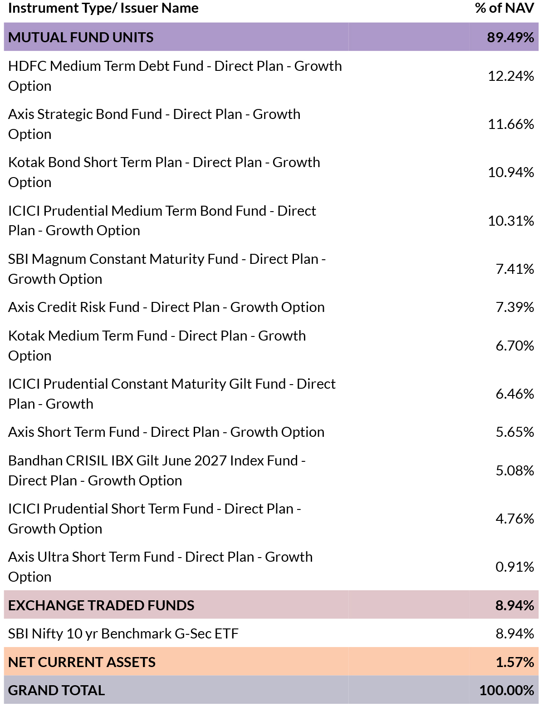Click the Instrument Type/ Issuer Name column header
543x707 pixels.
[103, 8]
